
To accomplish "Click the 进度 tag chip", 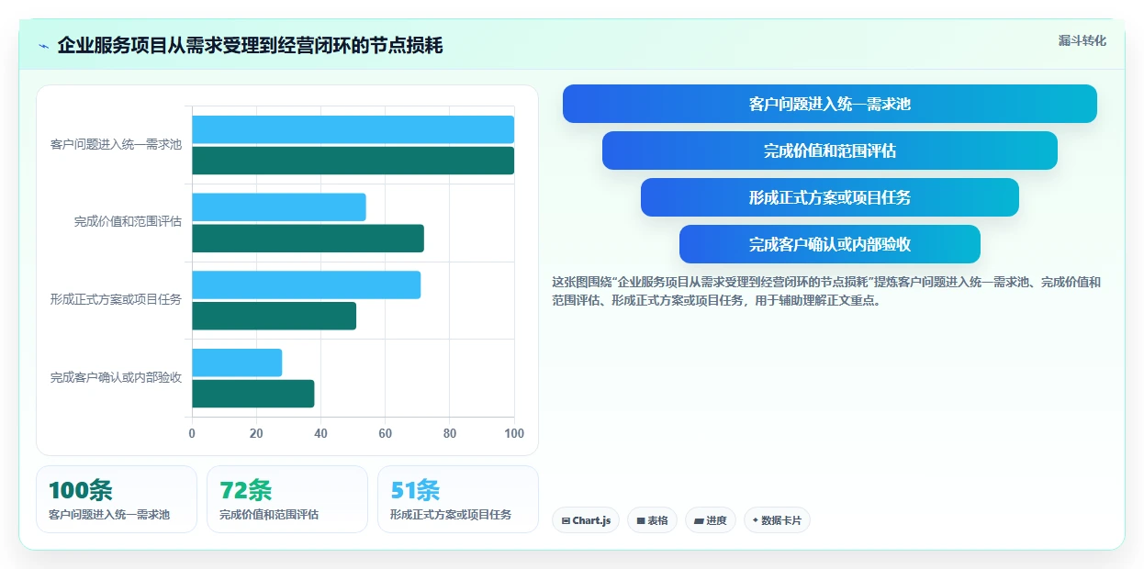I will pos(710,520).
